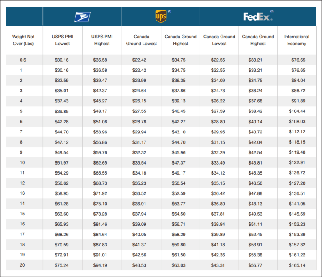The width and height of the screenshot is (322, 277).
Task: Click the cell showing $62.65
Action: 100,163
